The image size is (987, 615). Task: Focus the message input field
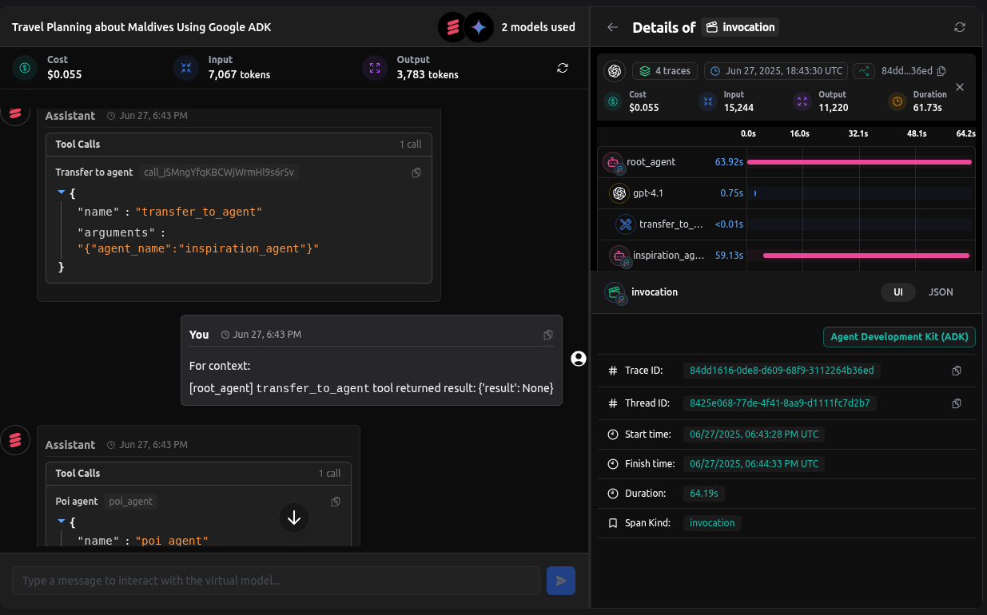[x=276, y=581]
